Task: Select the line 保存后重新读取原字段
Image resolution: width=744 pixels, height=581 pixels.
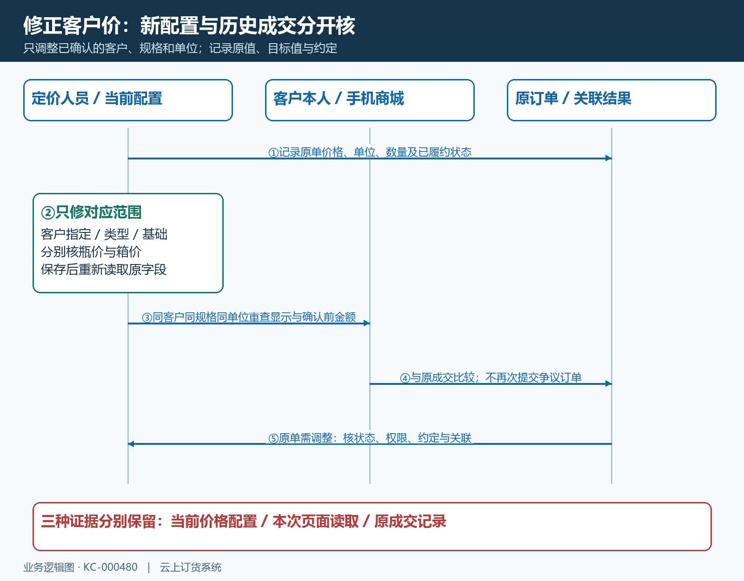Action: 104,270
